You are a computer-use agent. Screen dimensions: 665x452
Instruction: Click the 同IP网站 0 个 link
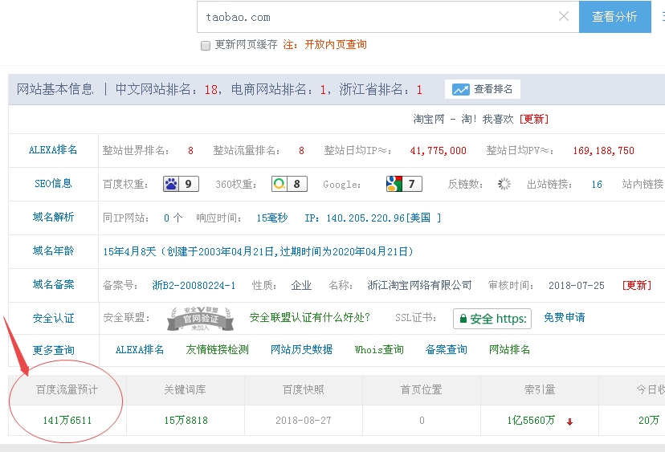click(173, 218)
